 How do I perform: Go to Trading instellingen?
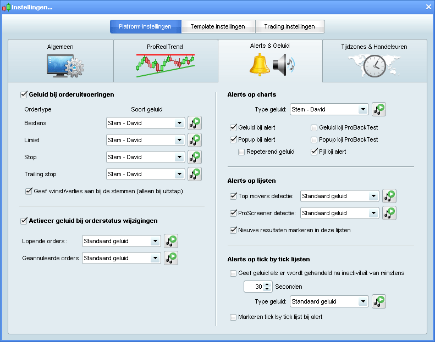click(x=289, y=26)
